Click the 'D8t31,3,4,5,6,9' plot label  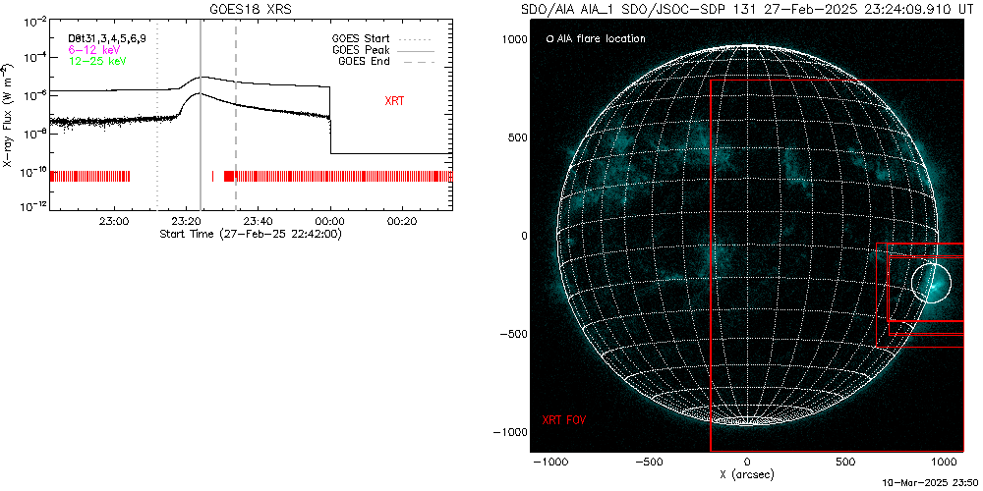pos(107,38)
